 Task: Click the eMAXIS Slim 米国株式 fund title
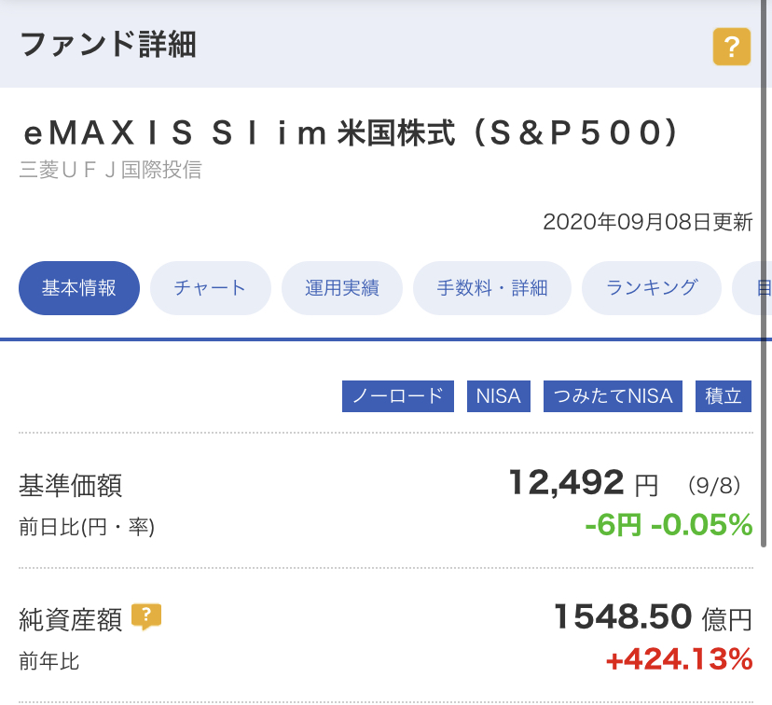click(x=352, y=133)
